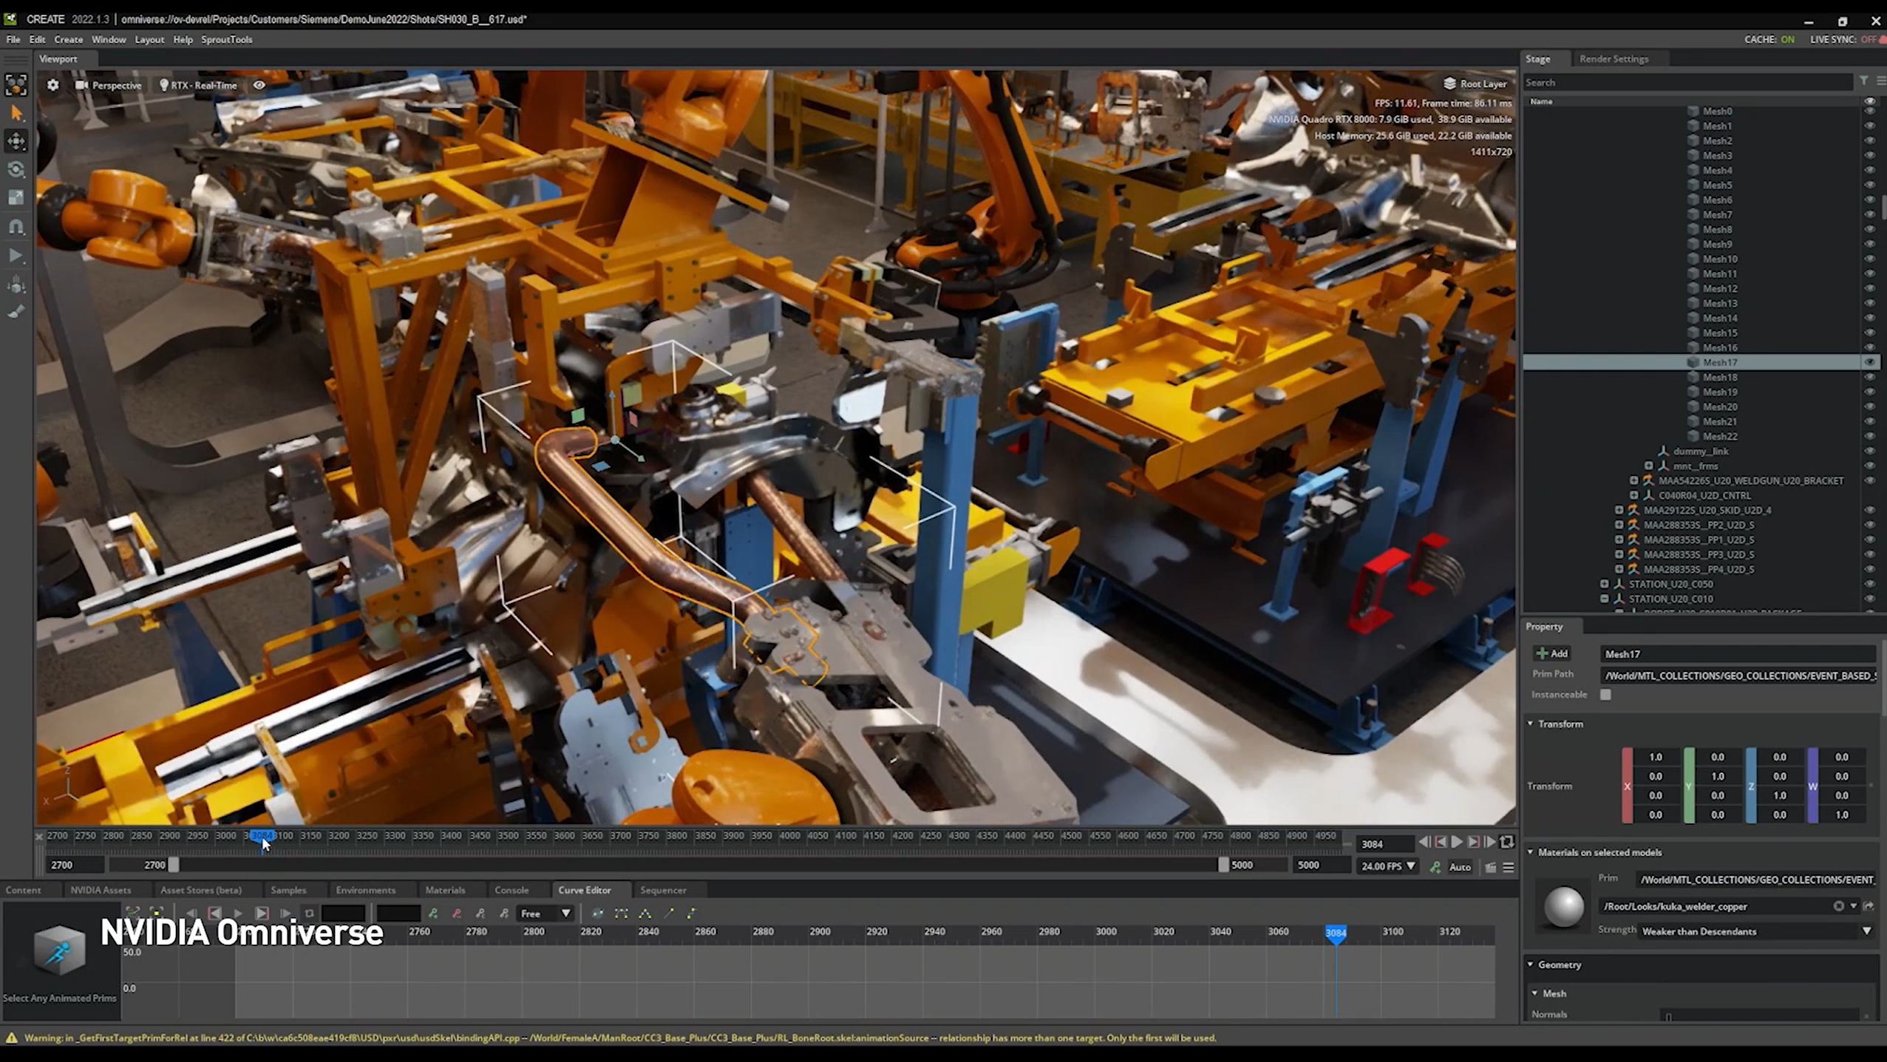Toggle visibility eye for STATION_U20_C050
Image resolution: width=1887 pixels, height=1062 pixels.
pos(1869,584)
